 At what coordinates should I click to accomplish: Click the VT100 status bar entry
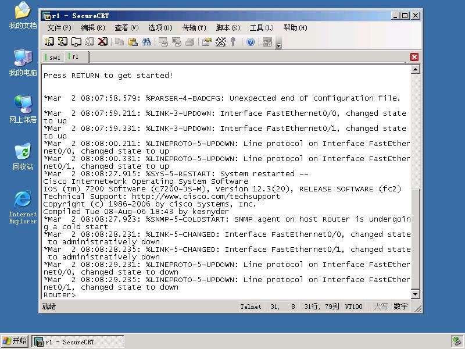[353, 307]
